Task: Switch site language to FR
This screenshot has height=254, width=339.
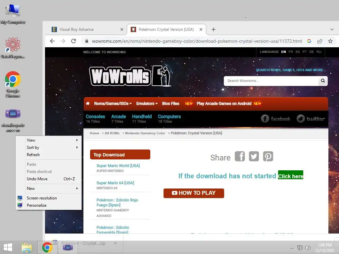Action: click(291, 52)
